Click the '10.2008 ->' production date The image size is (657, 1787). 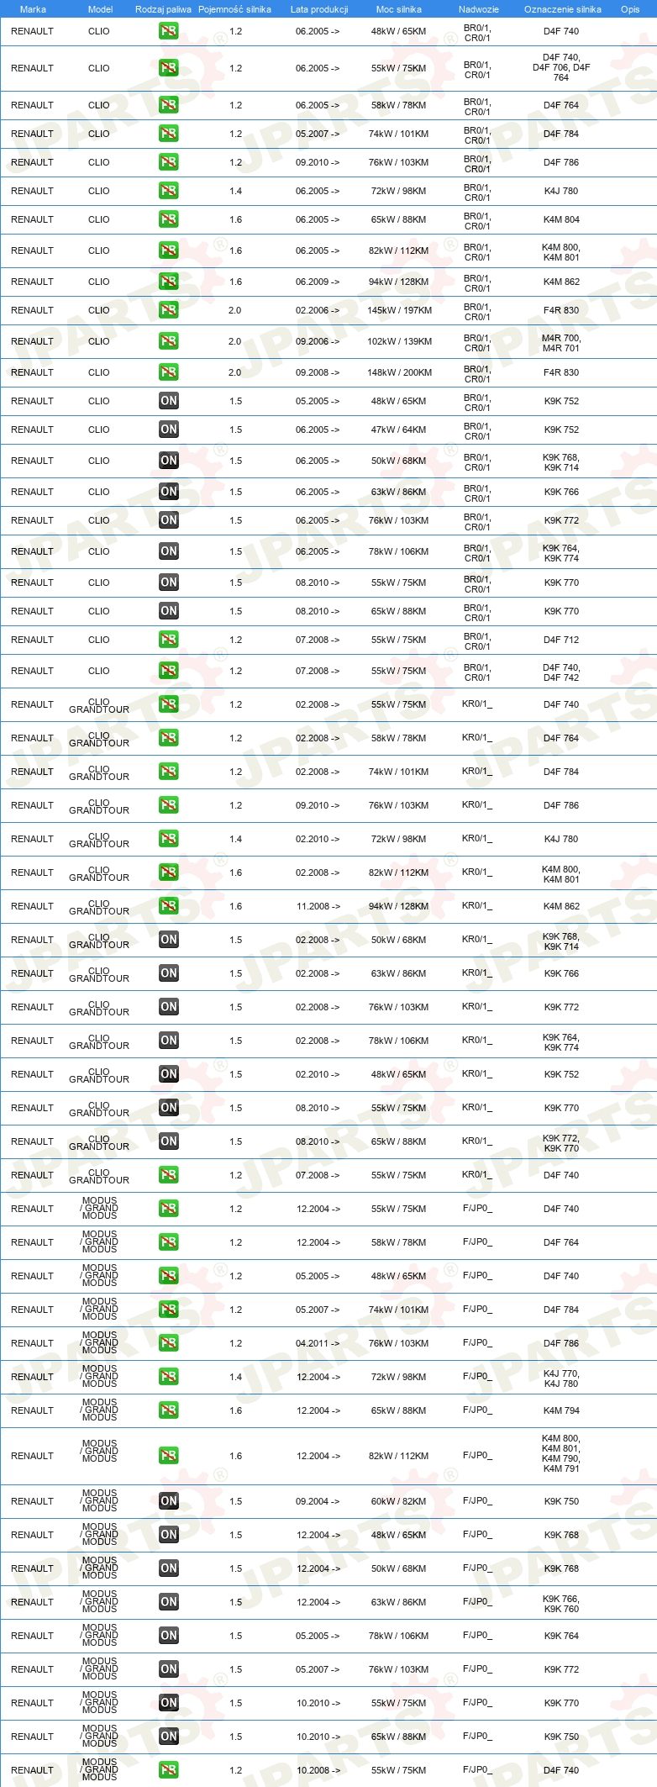tap(318, 1770)
